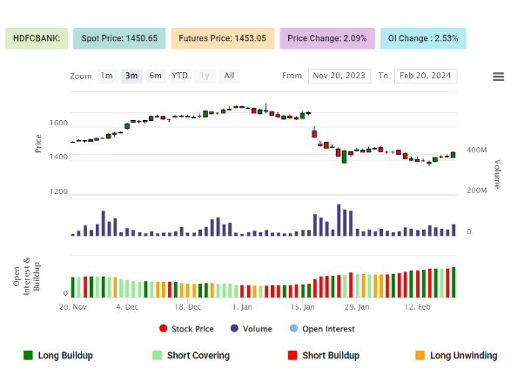This screenshot has width=524, height=368.
Task: Click the Short Covering light green swatch
Action: (157, 355)
